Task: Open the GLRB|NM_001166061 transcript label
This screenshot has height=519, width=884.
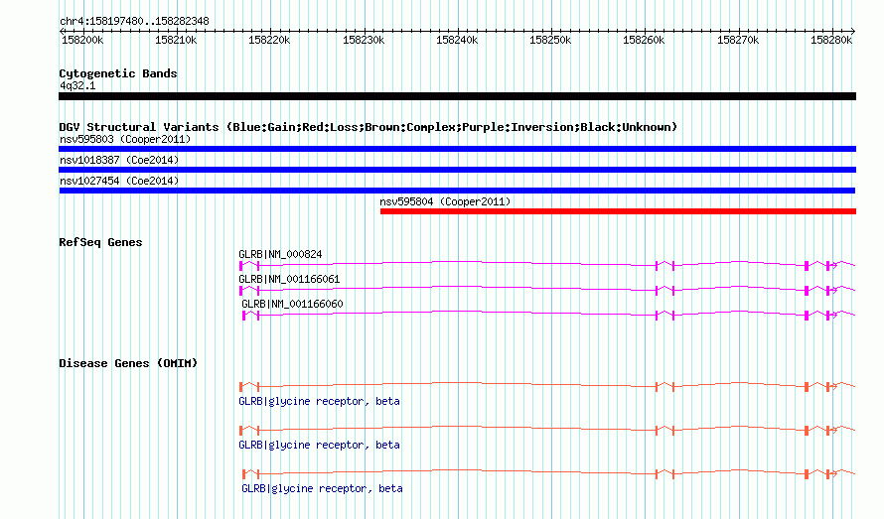Action: pyautogui.click(x=289, y=279)
